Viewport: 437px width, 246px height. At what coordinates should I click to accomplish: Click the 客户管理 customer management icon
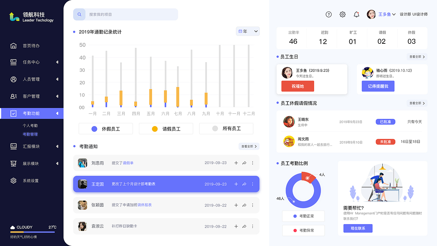[14, 96]
